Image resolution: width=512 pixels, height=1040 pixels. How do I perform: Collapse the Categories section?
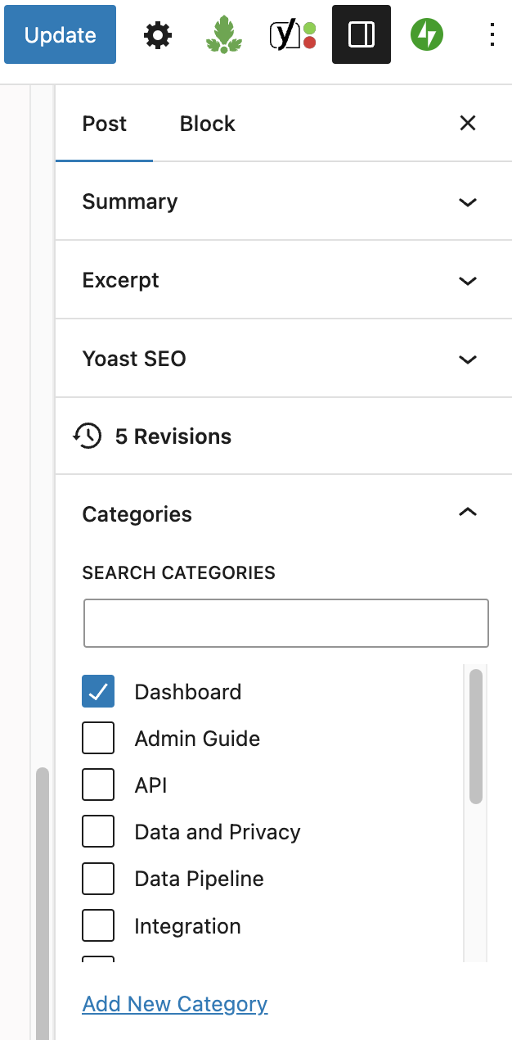[468, 513]
